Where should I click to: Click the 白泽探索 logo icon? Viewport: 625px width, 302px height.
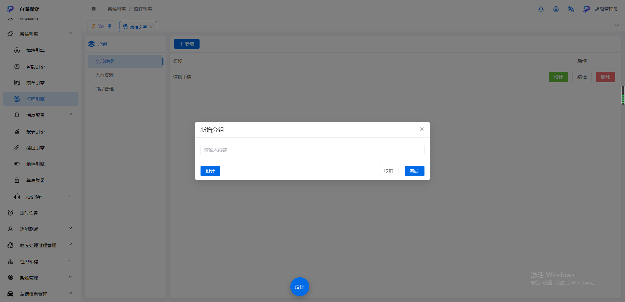coord(10,9)
